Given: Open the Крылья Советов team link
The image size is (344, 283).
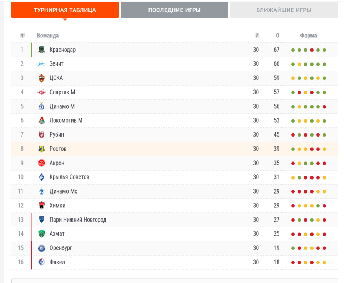Looking at the screenshot, I should 70,177.
